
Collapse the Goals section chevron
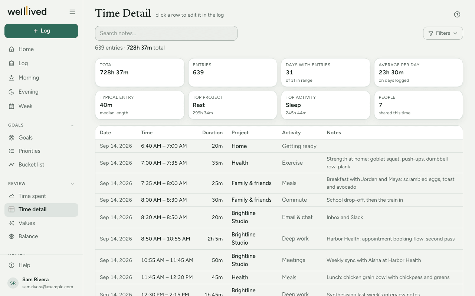(72, 125)
